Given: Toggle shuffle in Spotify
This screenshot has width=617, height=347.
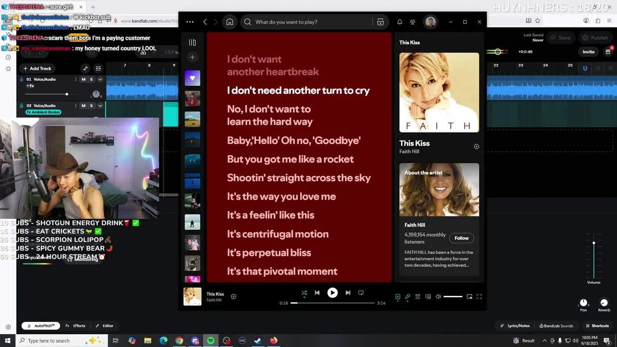Looking at the screenshot, I should 304,293.
